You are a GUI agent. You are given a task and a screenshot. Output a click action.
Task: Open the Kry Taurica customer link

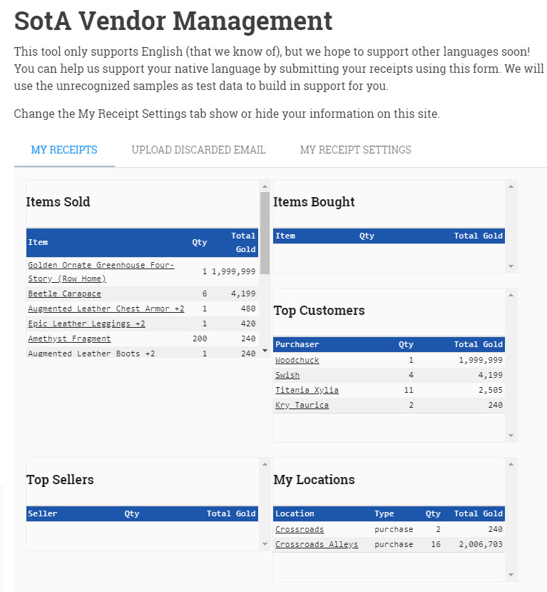pyautogui.click(x=302, y=405)
